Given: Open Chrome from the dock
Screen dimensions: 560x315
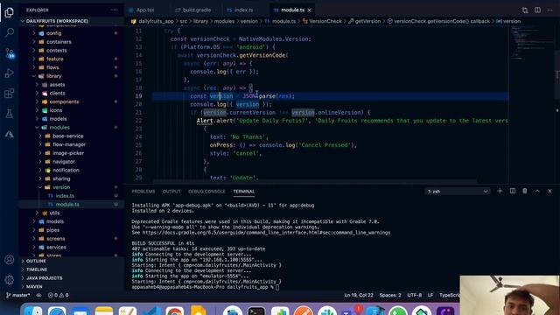Looking at the screenshot, I should (x=175, y=311).
